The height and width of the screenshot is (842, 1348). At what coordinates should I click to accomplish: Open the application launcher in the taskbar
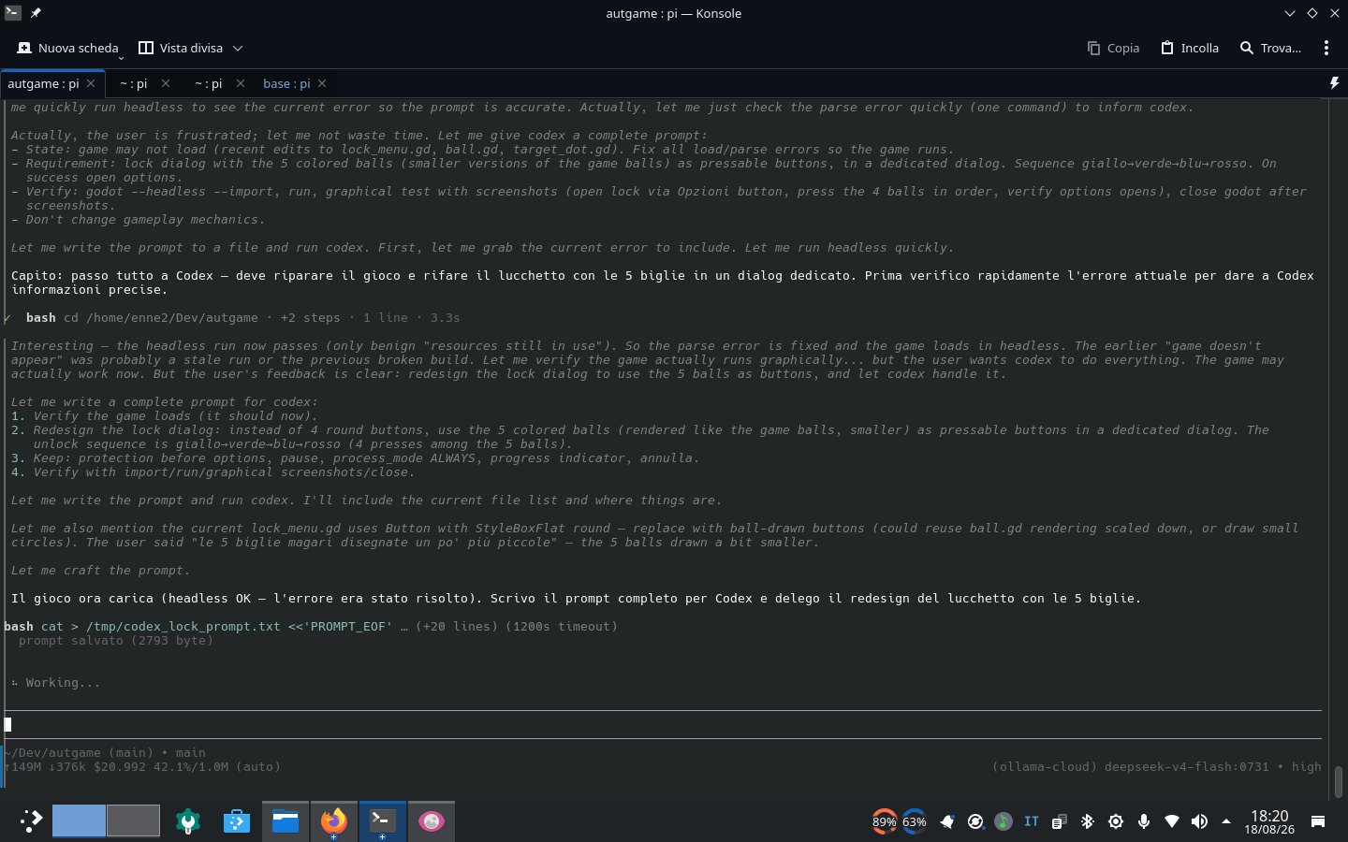click(31, 821)
